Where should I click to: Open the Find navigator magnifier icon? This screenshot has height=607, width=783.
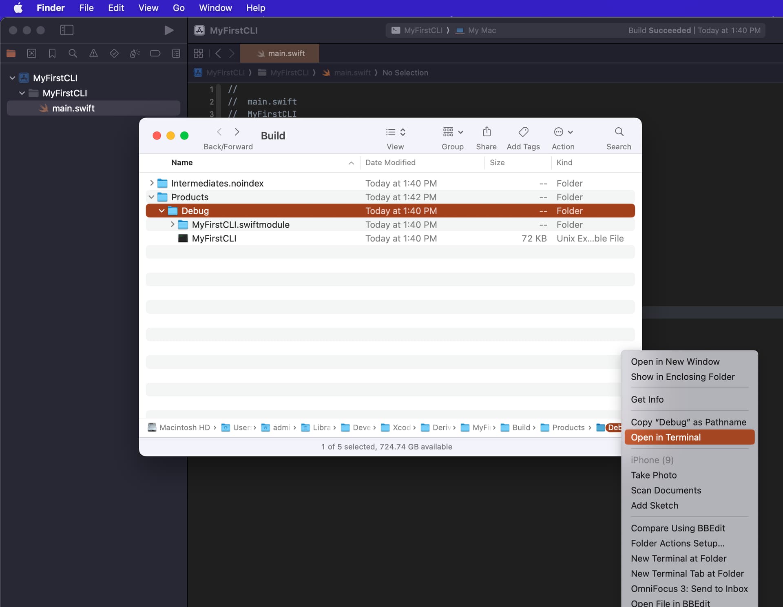73,53
